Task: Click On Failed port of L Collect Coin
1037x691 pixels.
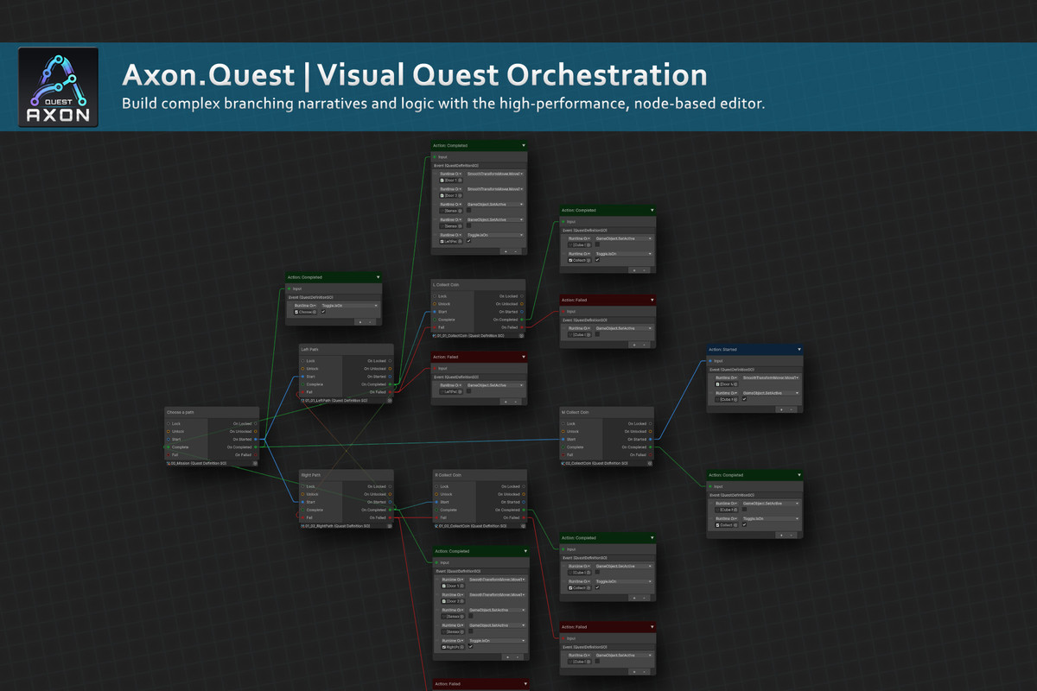Action: (x=523, y=327)
